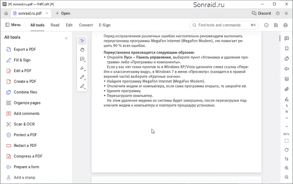The width and height of the screenshot is (293, 184).
Task: Open Fill & Sign tool
Action: click(18, 60)
